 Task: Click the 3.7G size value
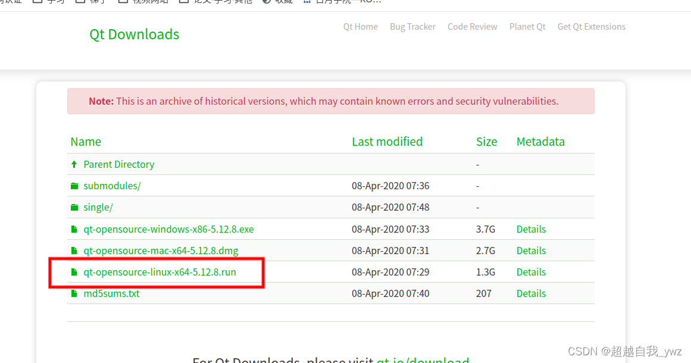[x=486, y=229]
